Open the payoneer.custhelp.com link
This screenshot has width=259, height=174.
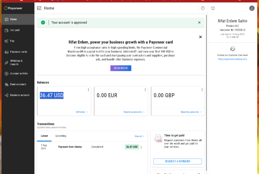(232, 59)
